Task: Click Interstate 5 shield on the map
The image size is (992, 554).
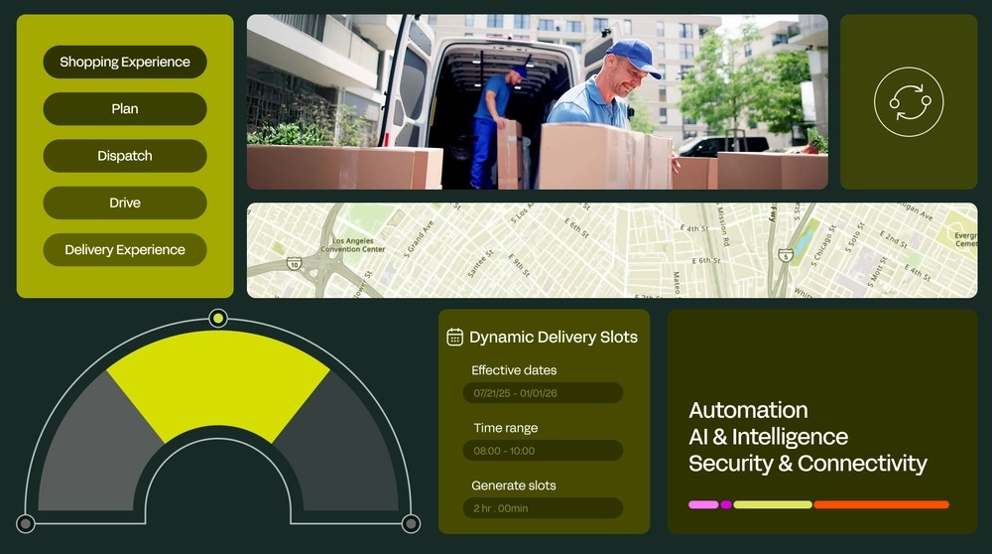Action: [785, 255]
